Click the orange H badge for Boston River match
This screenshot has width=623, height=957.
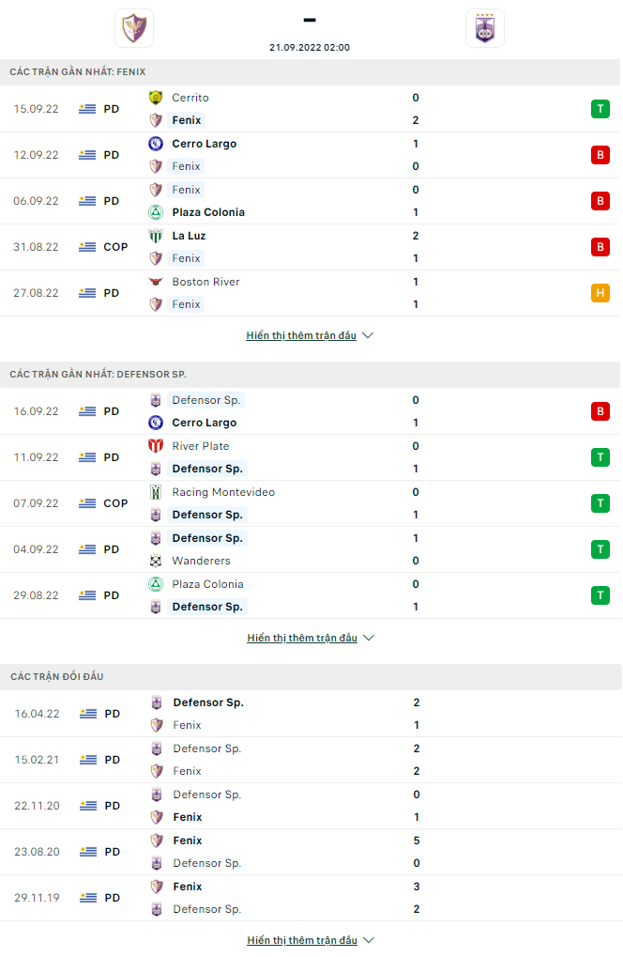(600, 293)
